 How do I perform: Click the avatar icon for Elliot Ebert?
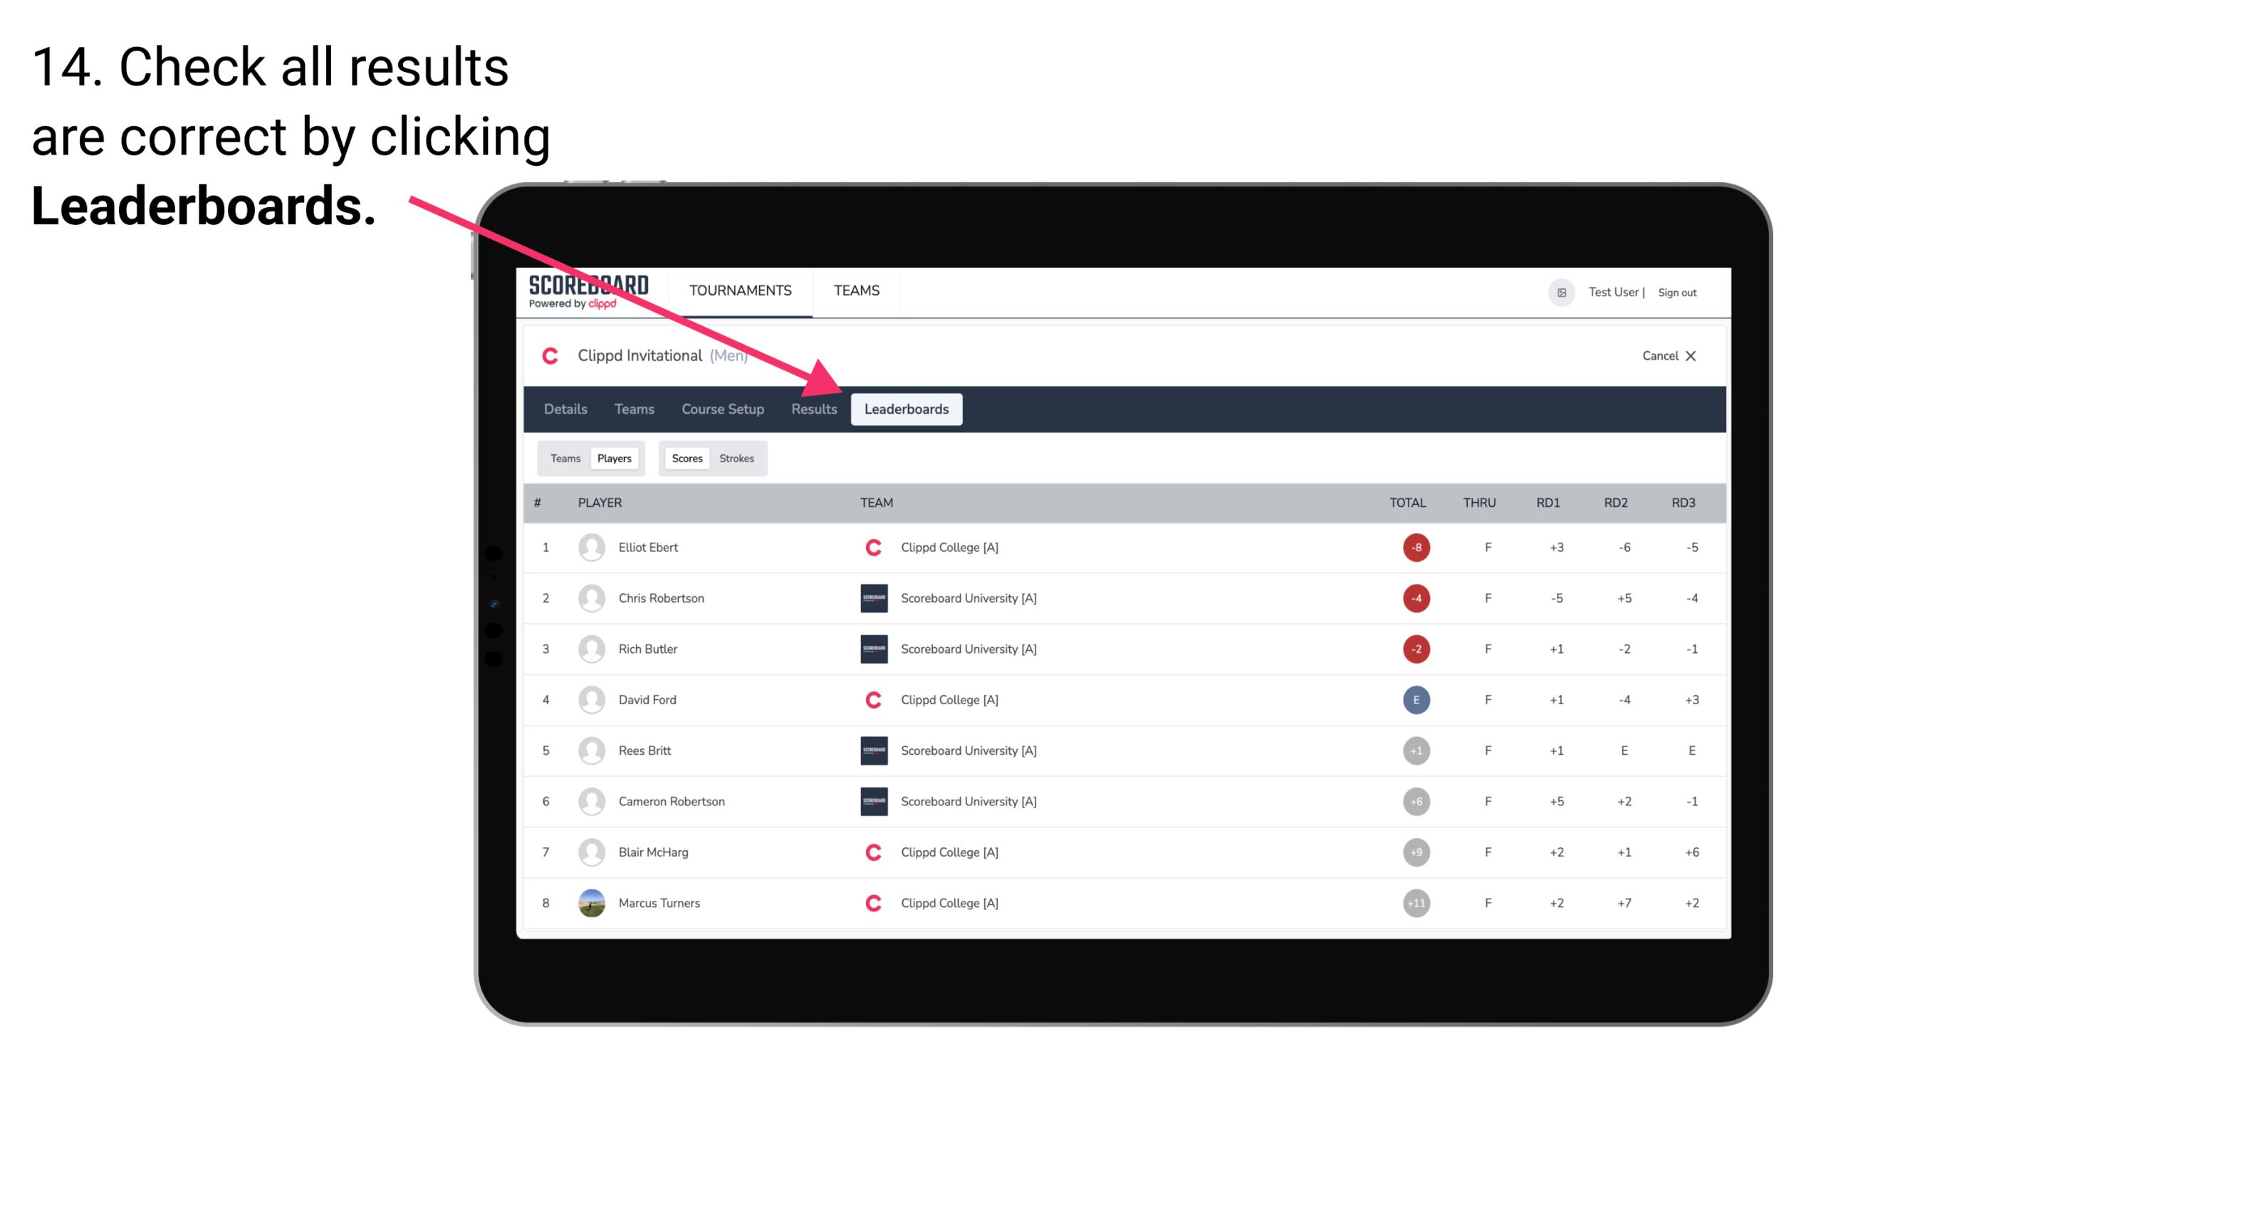click(x=588, y=545)
